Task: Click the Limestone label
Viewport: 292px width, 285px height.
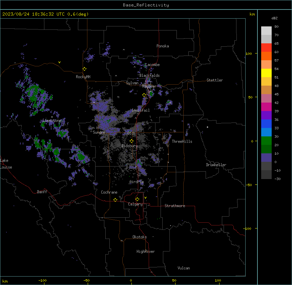Action: [52, 120]
